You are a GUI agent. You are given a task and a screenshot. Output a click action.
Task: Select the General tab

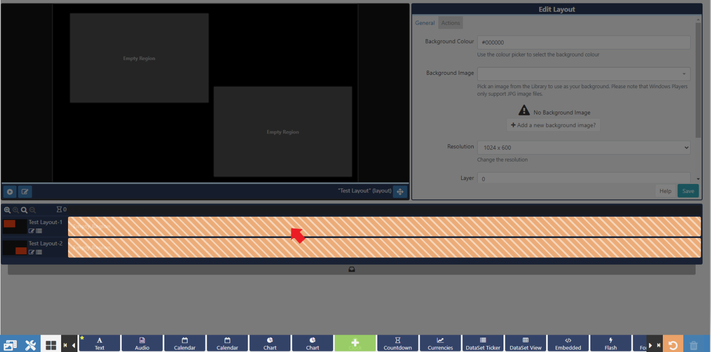[425, 23]
